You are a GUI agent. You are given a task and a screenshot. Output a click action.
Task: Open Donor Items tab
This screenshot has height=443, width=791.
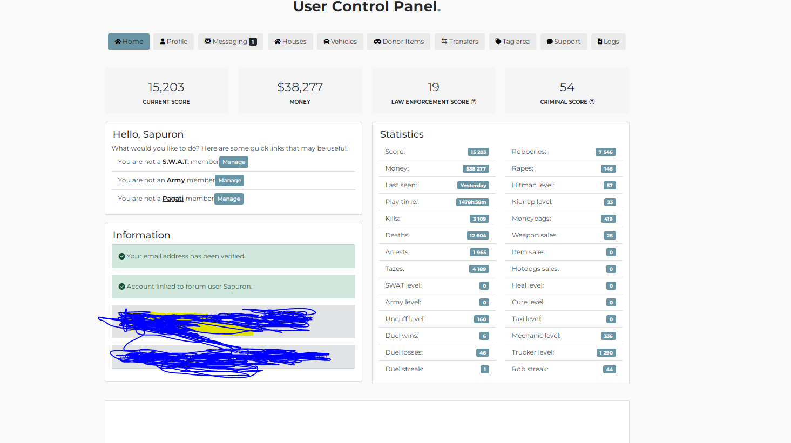coord(398,42)
